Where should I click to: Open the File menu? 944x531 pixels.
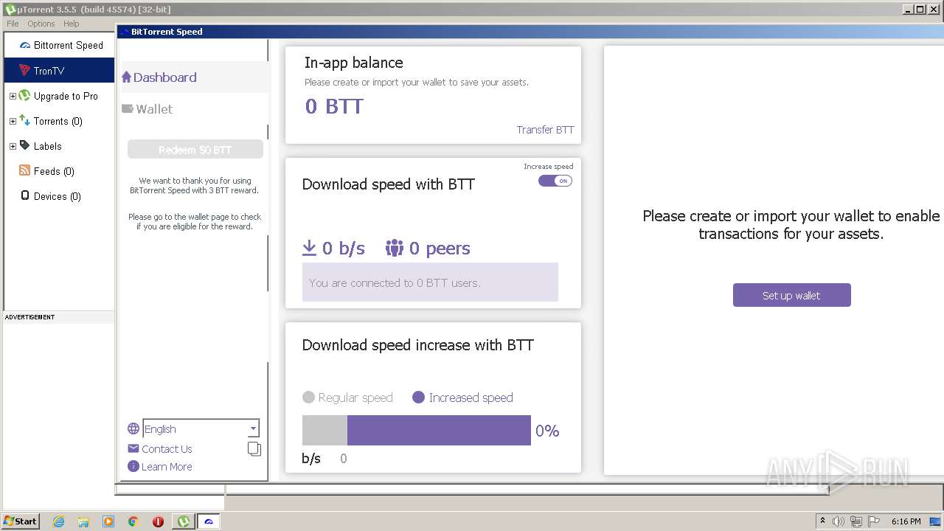[13, 24]
